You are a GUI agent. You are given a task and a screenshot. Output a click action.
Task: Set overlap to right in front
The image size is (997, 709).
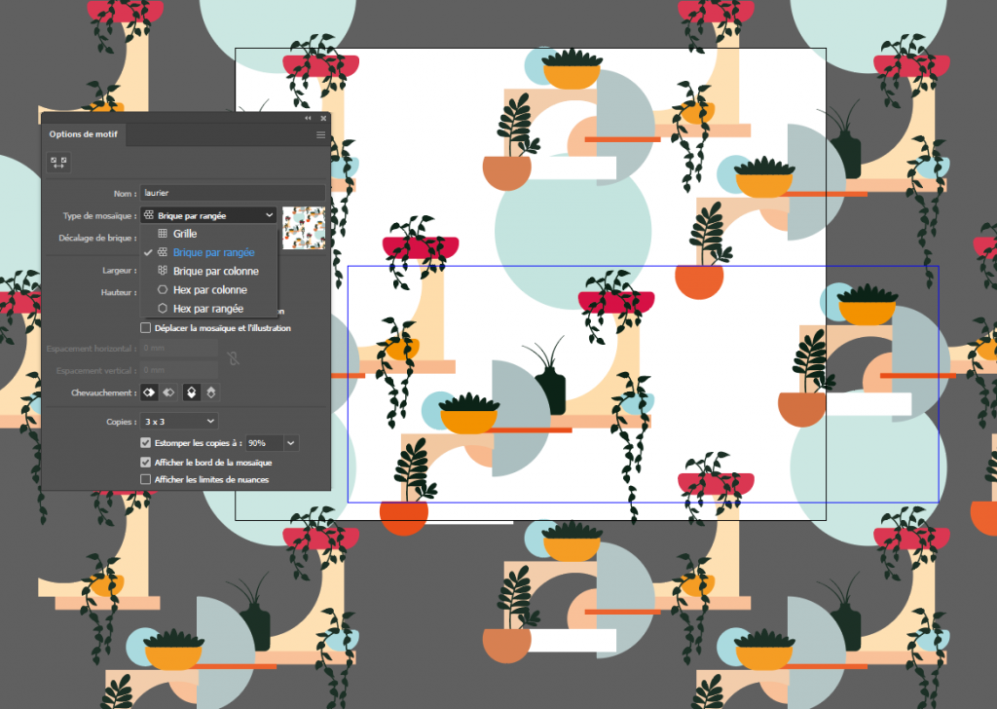168,392
